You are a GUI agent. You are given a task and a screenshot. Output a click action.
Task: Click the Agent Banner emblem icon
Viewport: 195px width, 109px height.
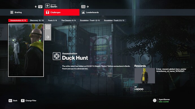coord(155,100)
